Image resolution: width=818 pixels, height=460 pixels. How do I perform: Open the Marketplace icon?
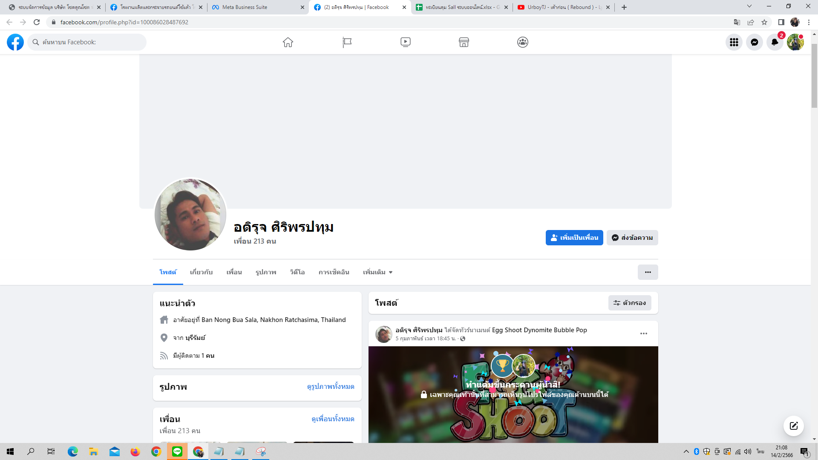(464, 42)
